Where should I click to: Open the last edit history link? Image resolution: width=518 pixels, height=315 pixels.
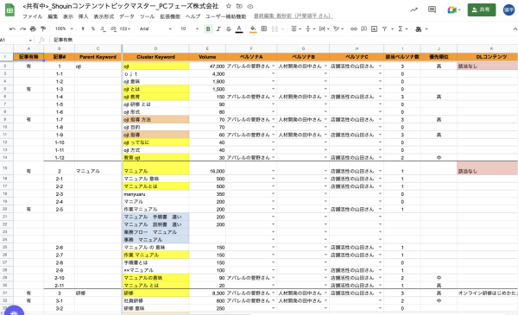point(294,16)
